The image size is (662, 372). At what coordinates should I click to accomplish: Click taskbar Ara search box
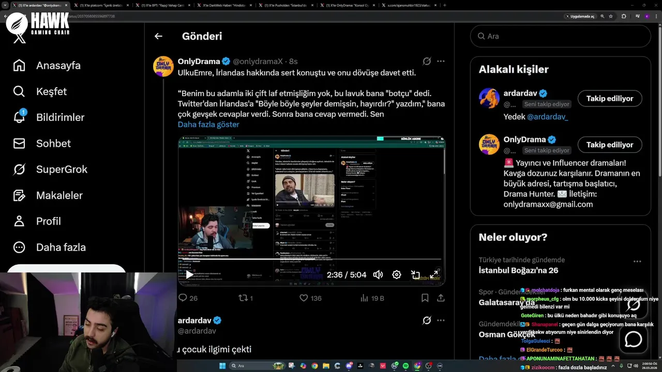(257, 366)
